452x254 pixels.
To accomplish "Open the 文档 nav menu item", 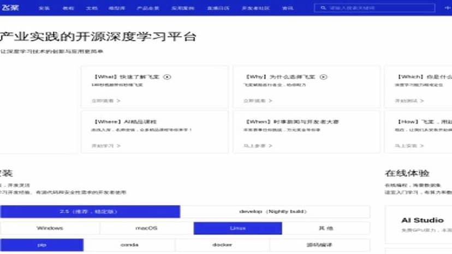I will point(92,8).
